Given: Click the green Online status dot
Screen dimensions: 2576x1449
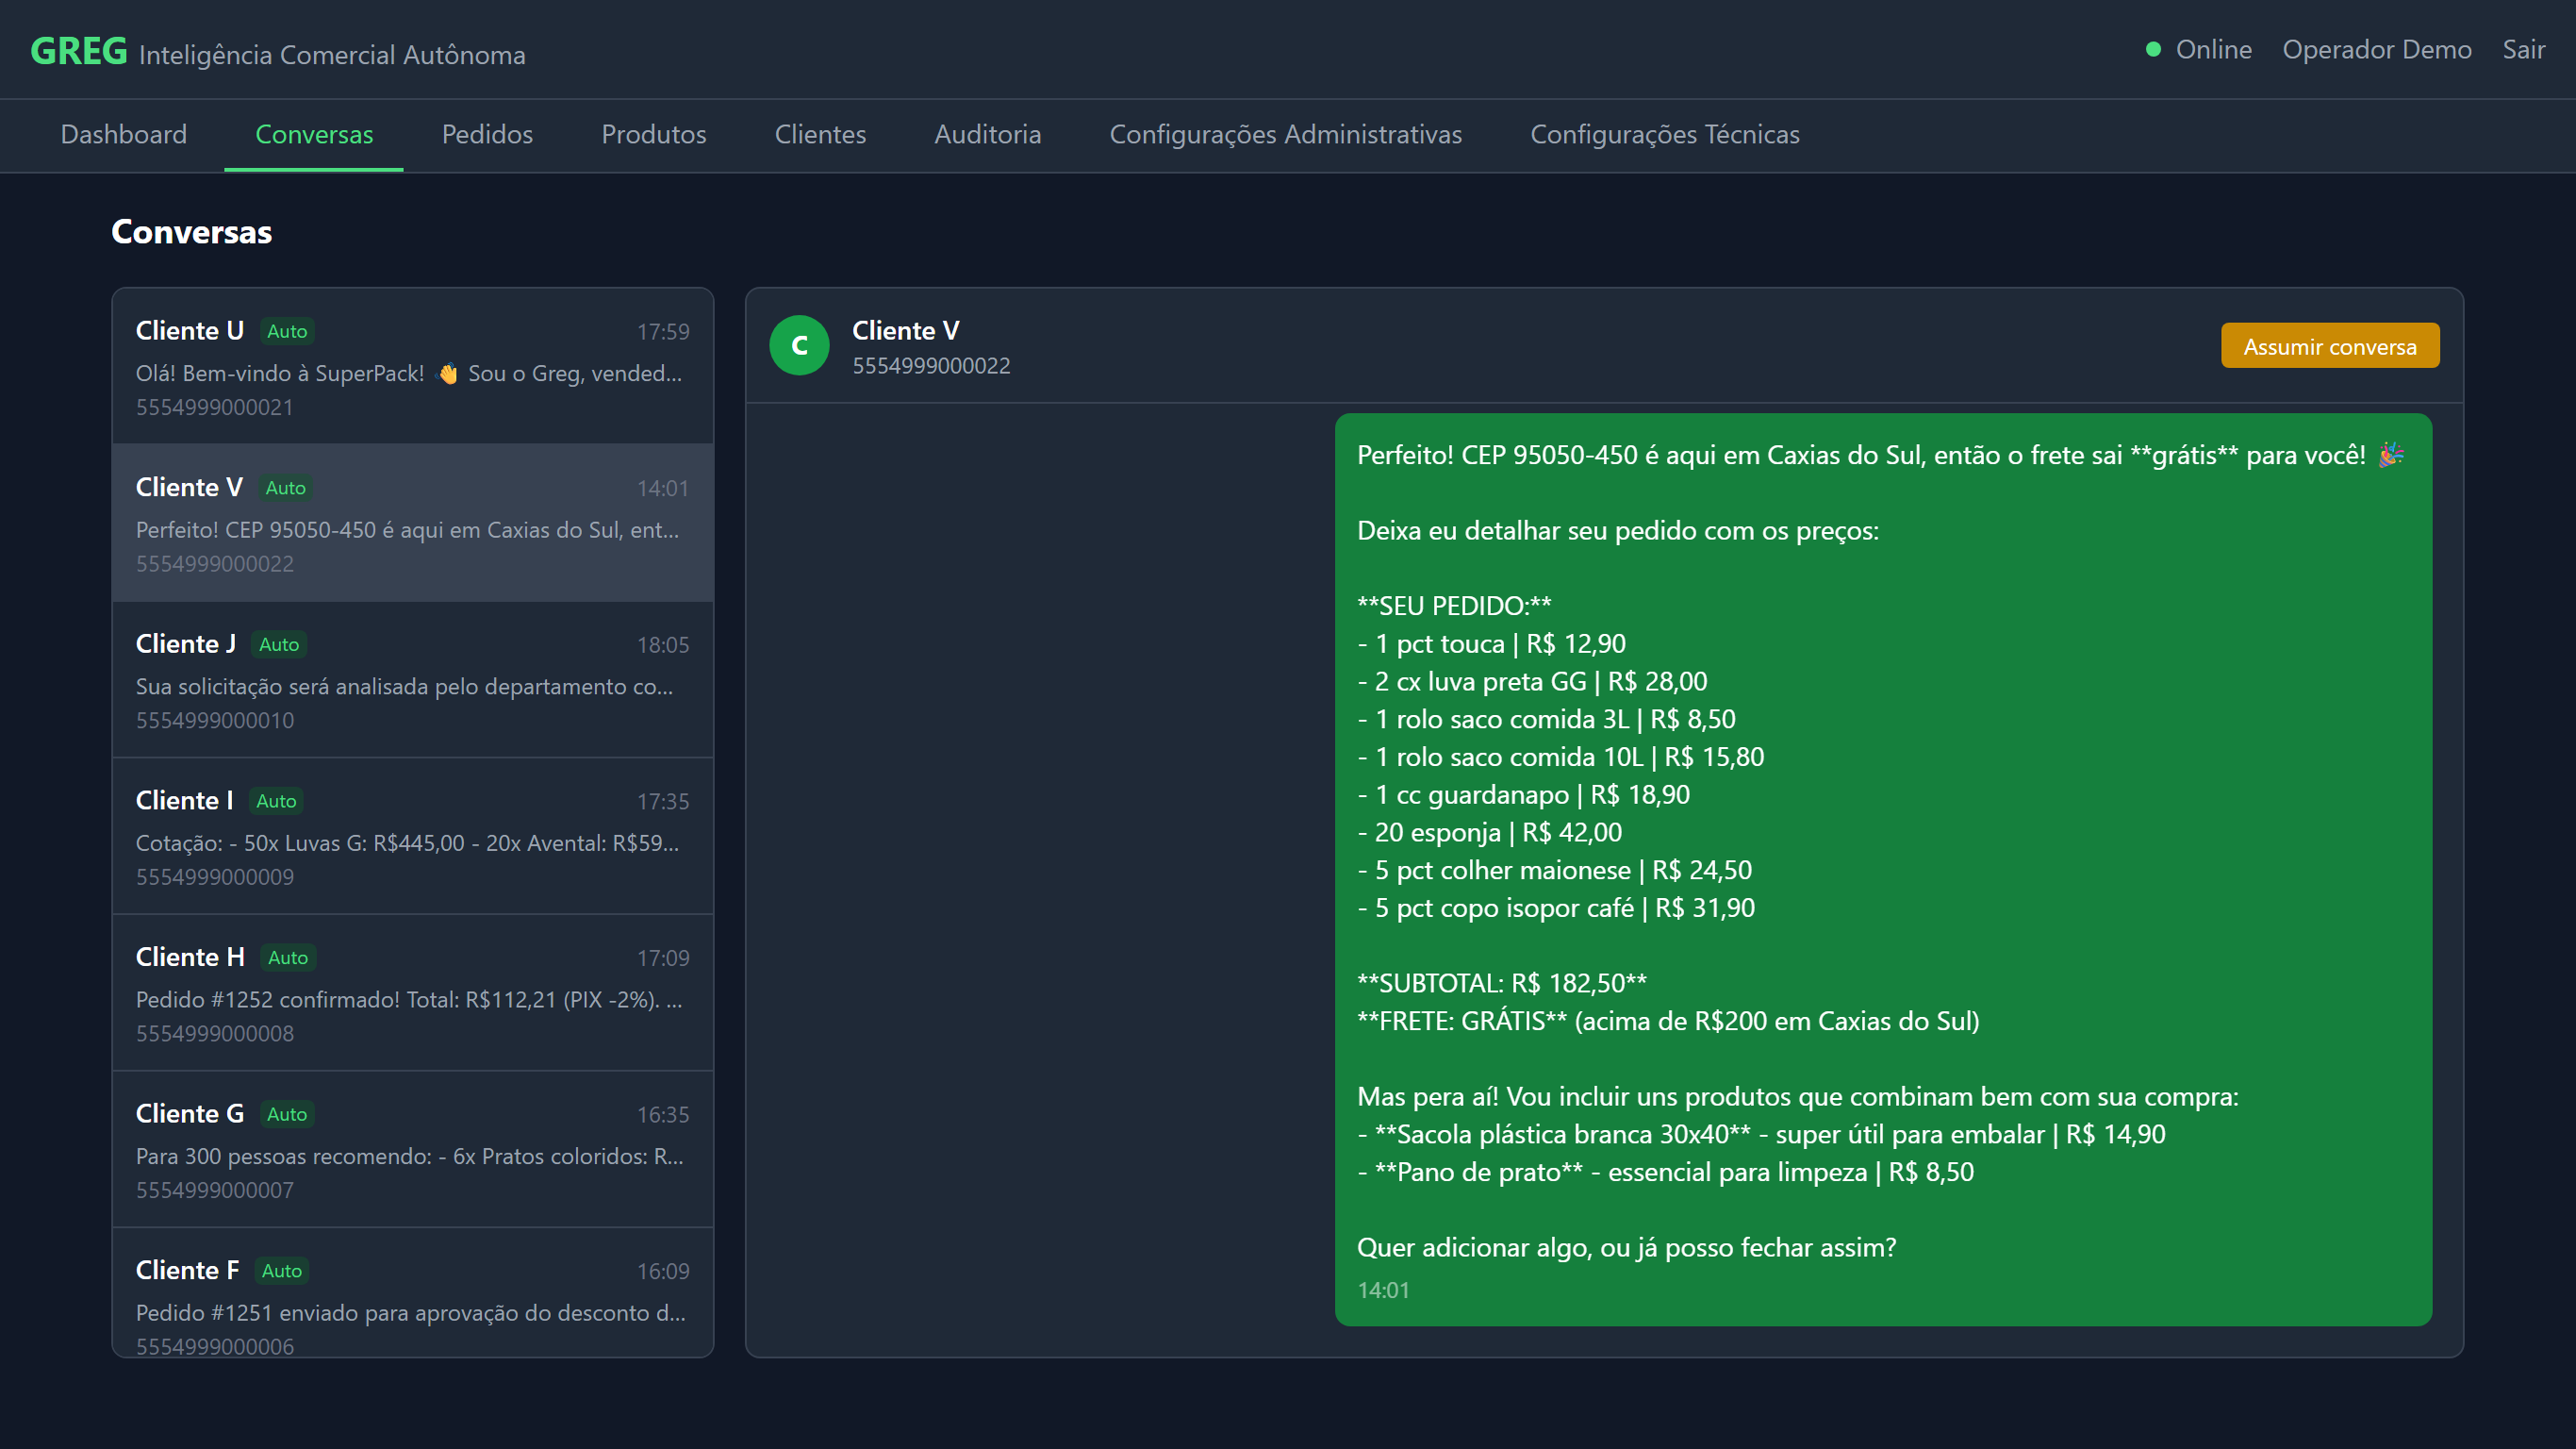Looking at the screenshot, I should 2153,49.
